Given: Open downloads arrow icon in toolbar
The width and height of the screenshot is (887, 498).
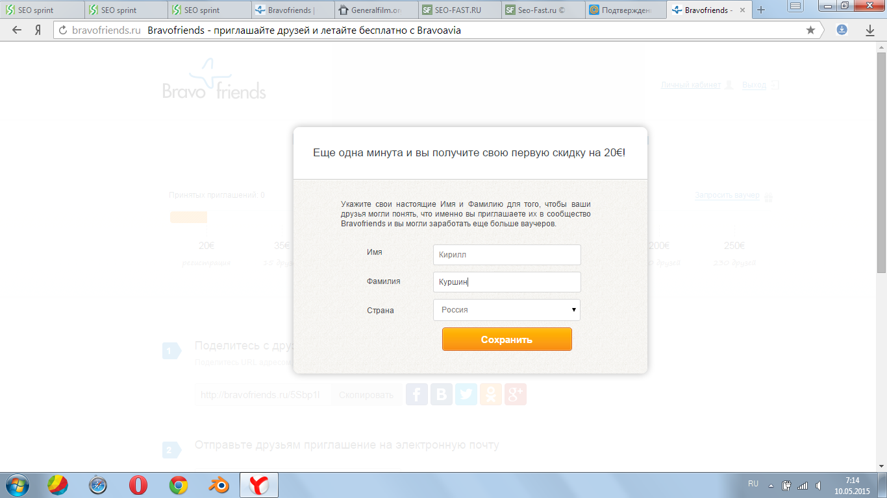Looking at the screenshot, I should pos(870,30).
